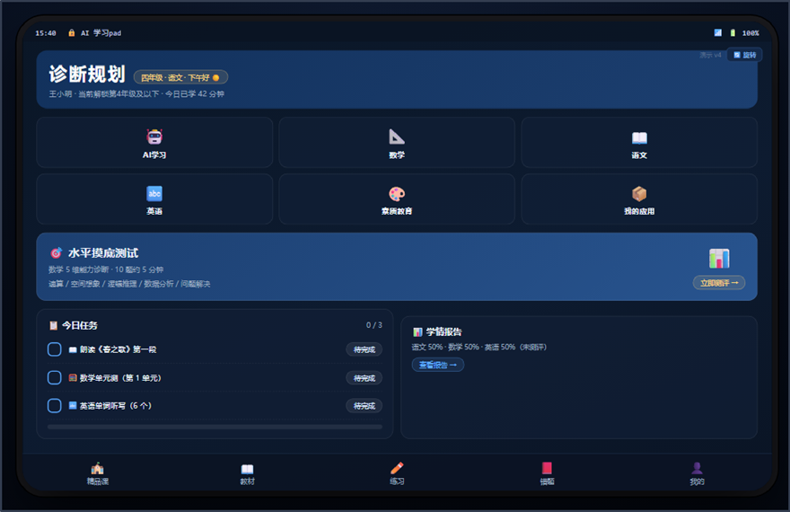Open the 语文 book card
Screen dimensions: 790x512
point(639,143)
